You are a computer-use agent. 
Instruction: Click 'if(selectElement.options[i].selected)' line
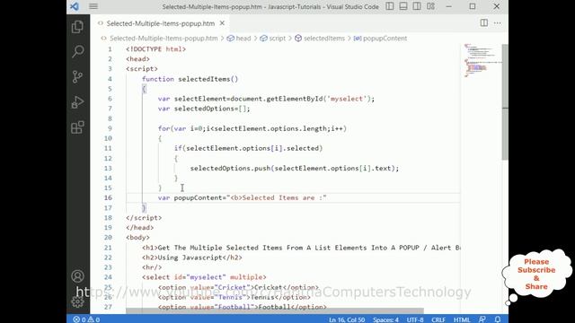pyautogui.click(x=248, y=148)
